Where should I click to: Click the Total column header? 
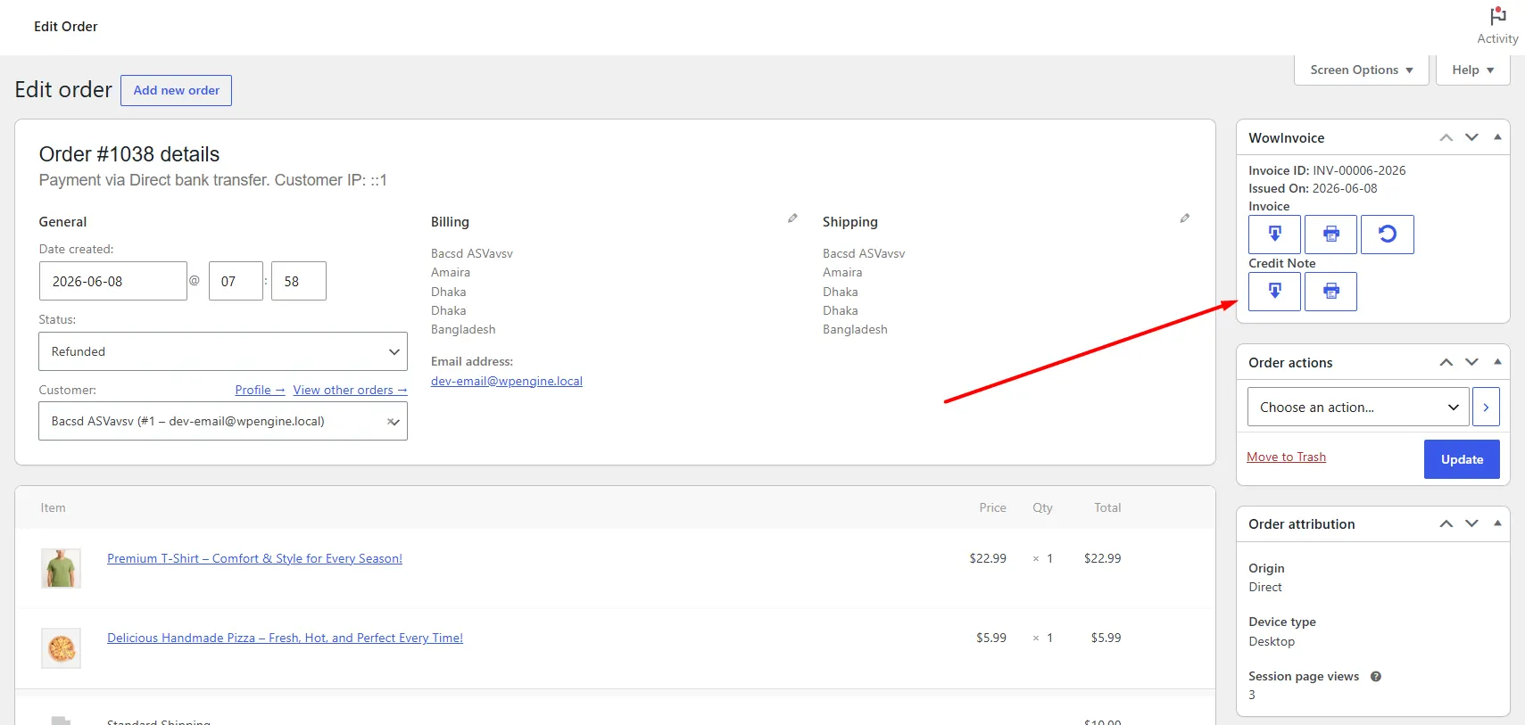pyautogui.click(x=1107, y=507)
